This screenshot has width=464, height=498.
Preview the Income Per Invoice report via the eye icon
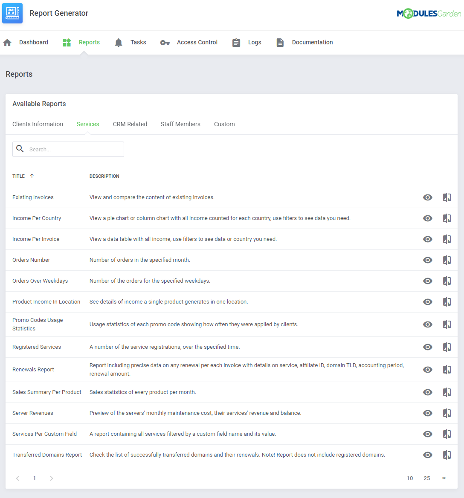pyautogui.click(x=427, y=239)
